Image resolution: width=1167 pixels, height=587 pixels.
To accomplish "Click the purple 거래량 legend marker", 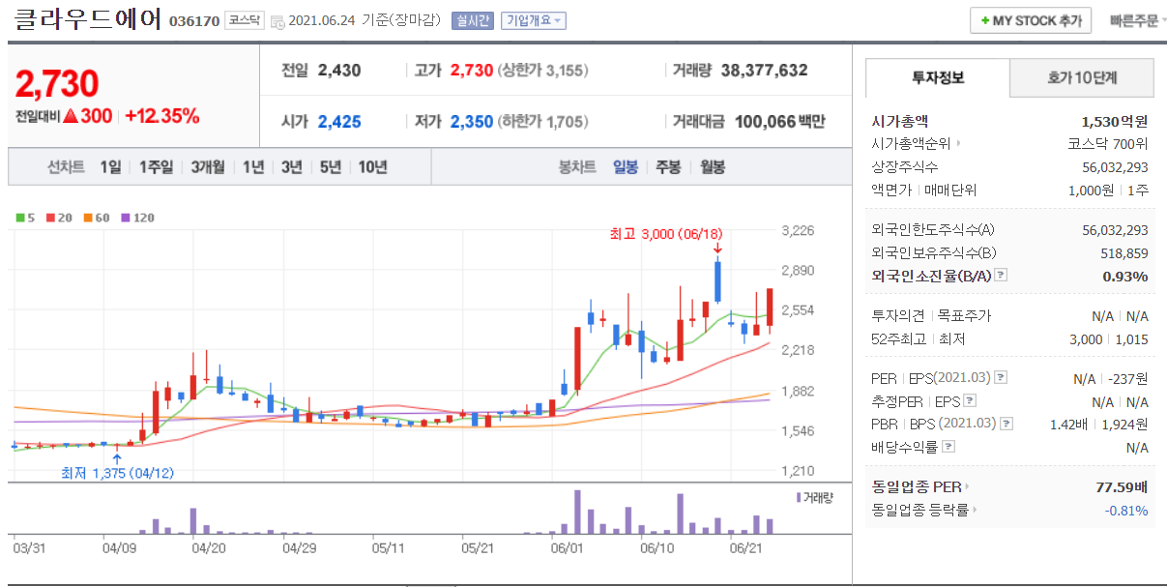I will 798,497.
